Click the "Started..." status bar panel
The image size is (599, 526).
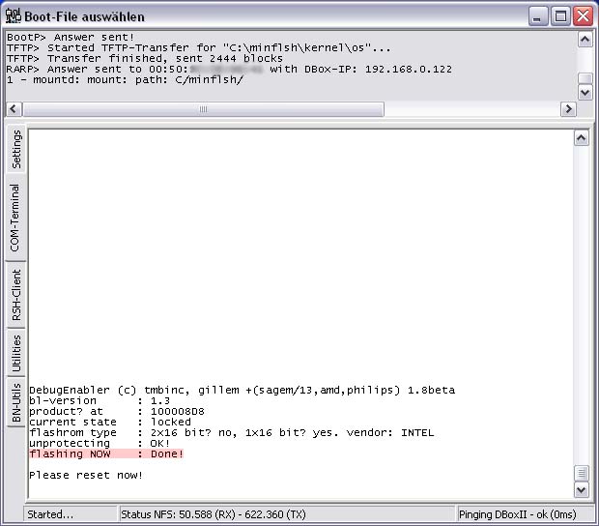click(68, 514)
